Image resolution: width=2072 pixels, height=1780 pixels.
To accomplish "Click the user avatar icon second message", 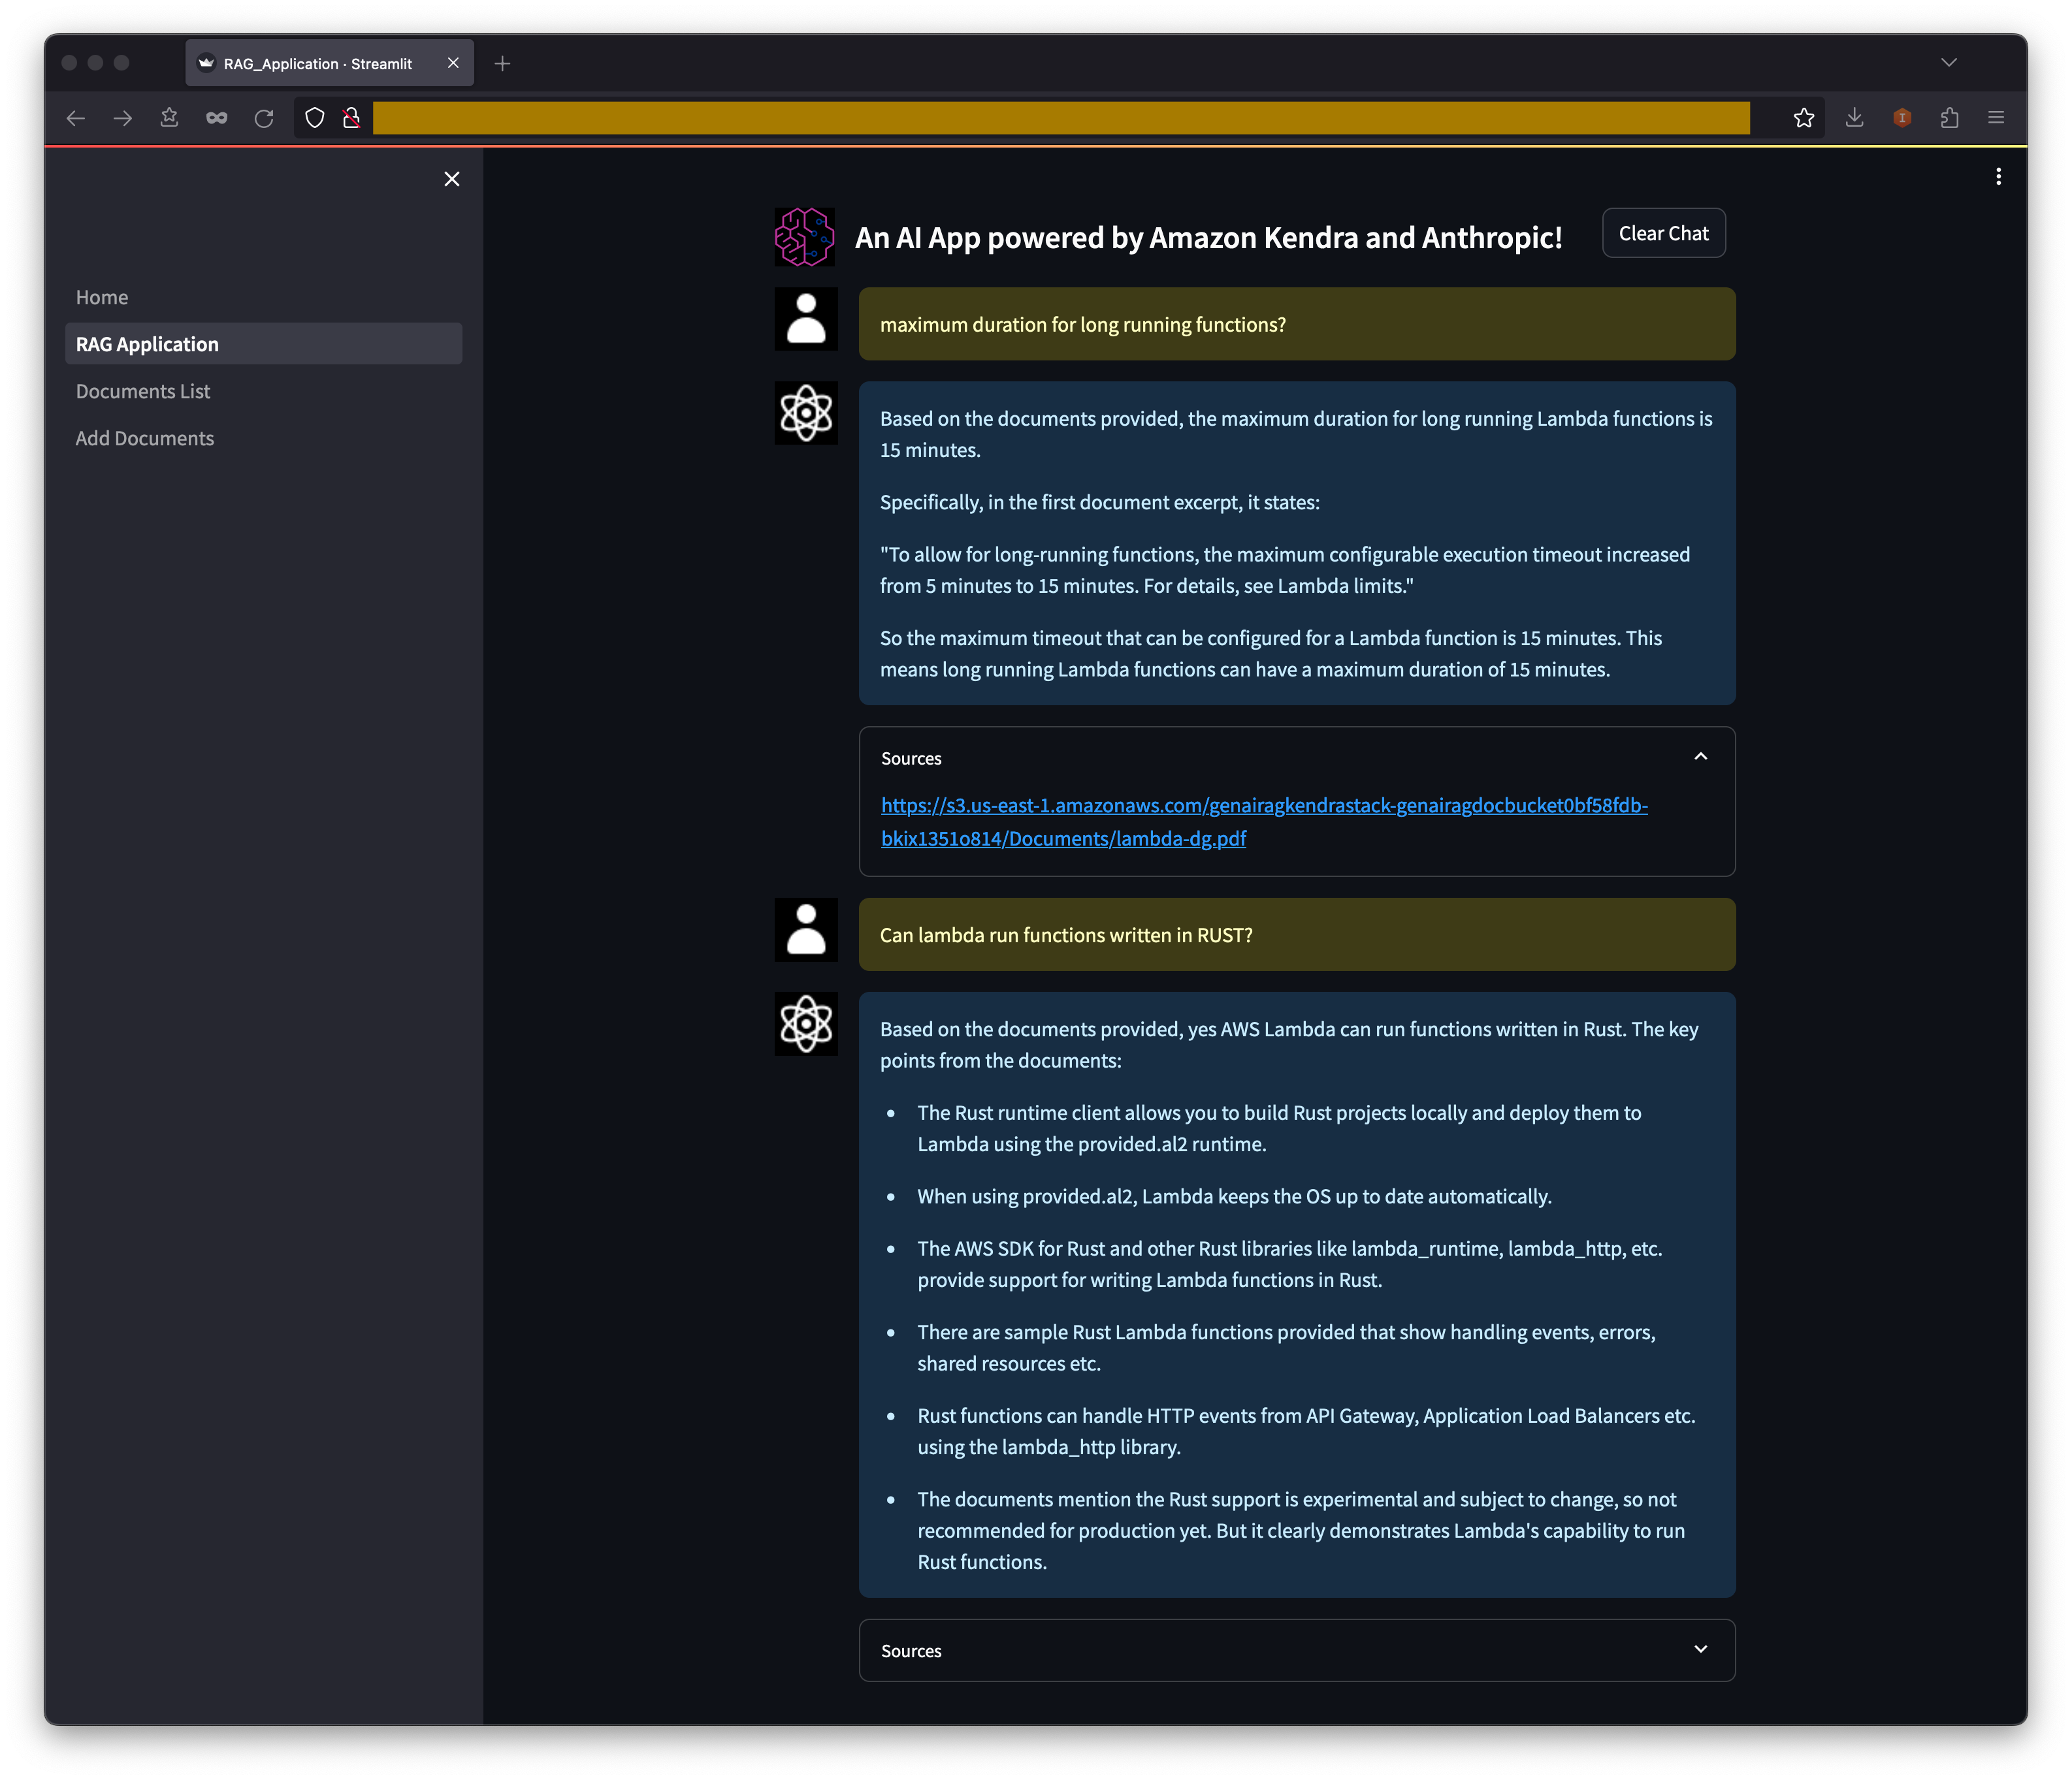I will tap(807, 930).
